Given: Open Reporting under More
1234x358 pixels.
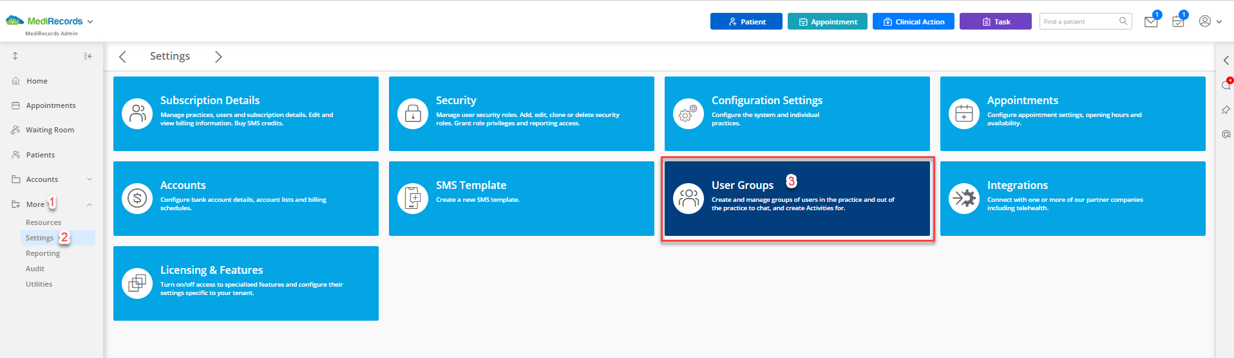Looking at the screenshot, I should (x=43, y=253).
